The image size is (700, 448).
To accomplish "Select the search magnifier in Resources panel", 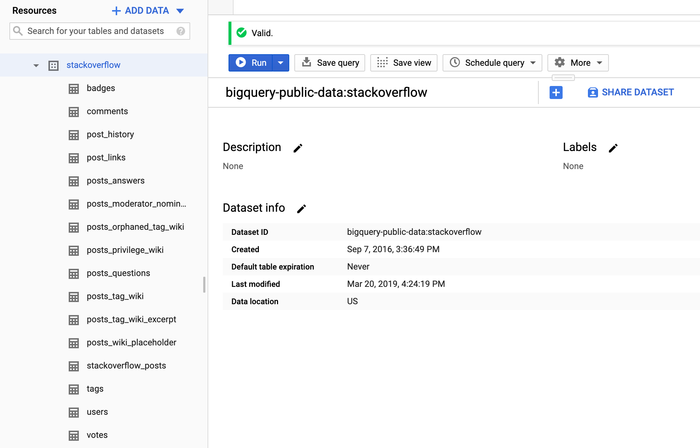I will [x=18, y=31].
